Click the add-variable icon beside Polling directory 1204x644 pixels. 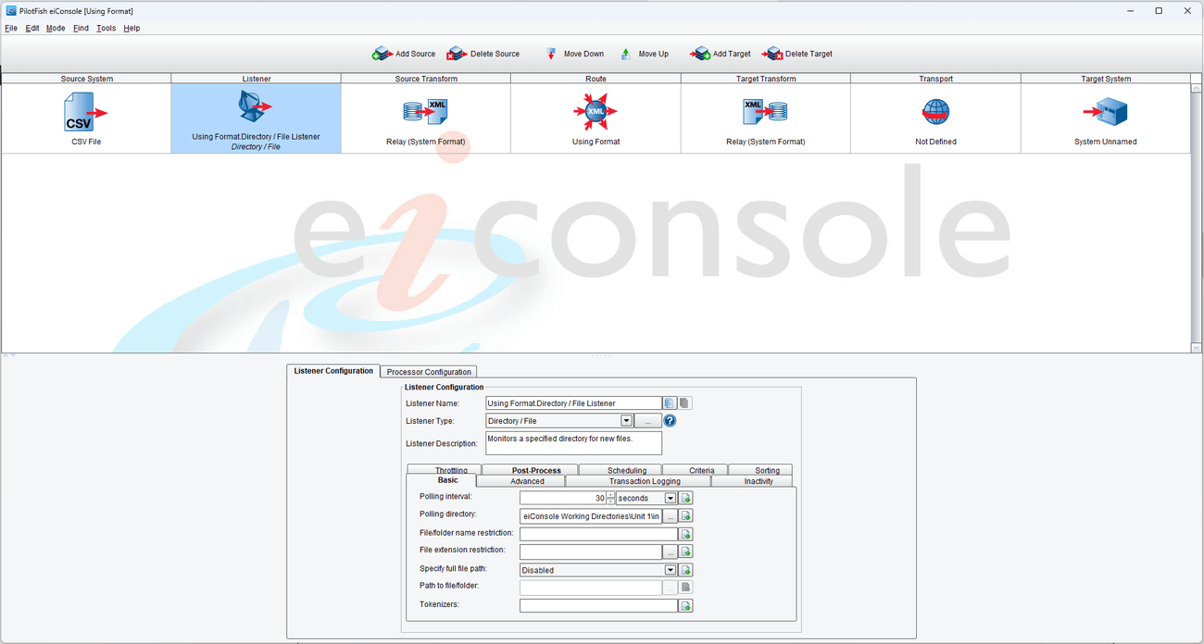[686, 516]
